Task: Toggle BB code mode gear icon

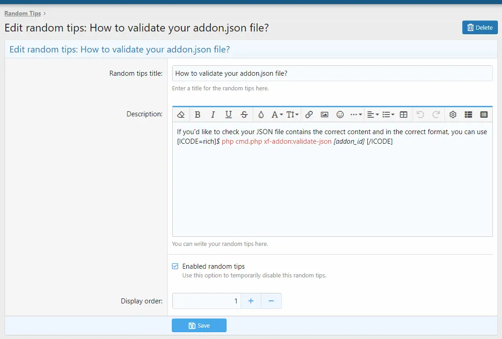Action: 453,115
